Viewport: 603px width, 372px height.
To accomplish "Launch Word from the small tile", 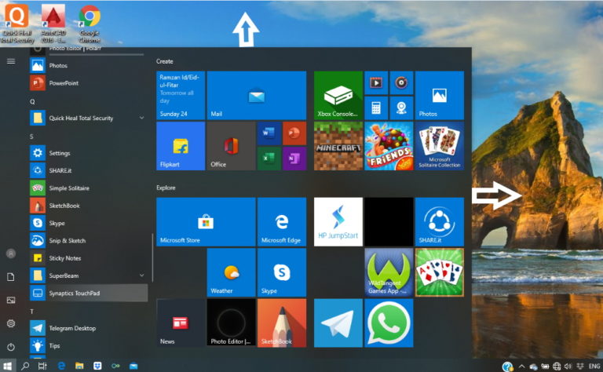I will click(269, 133).
